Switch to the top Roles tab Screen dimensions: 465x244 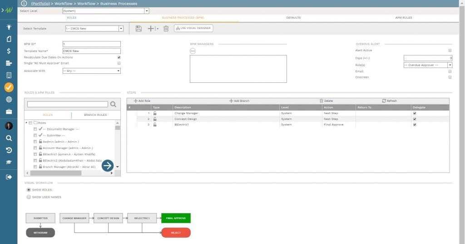pos(72,18)
